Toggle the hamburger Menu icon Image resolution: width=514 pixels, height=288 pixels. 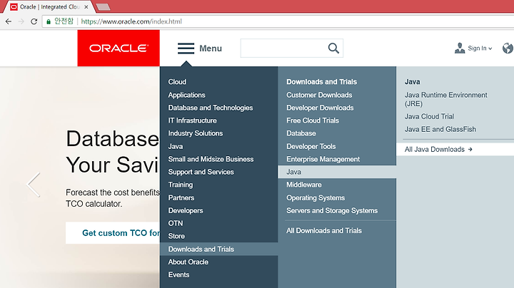click(186, 48)
